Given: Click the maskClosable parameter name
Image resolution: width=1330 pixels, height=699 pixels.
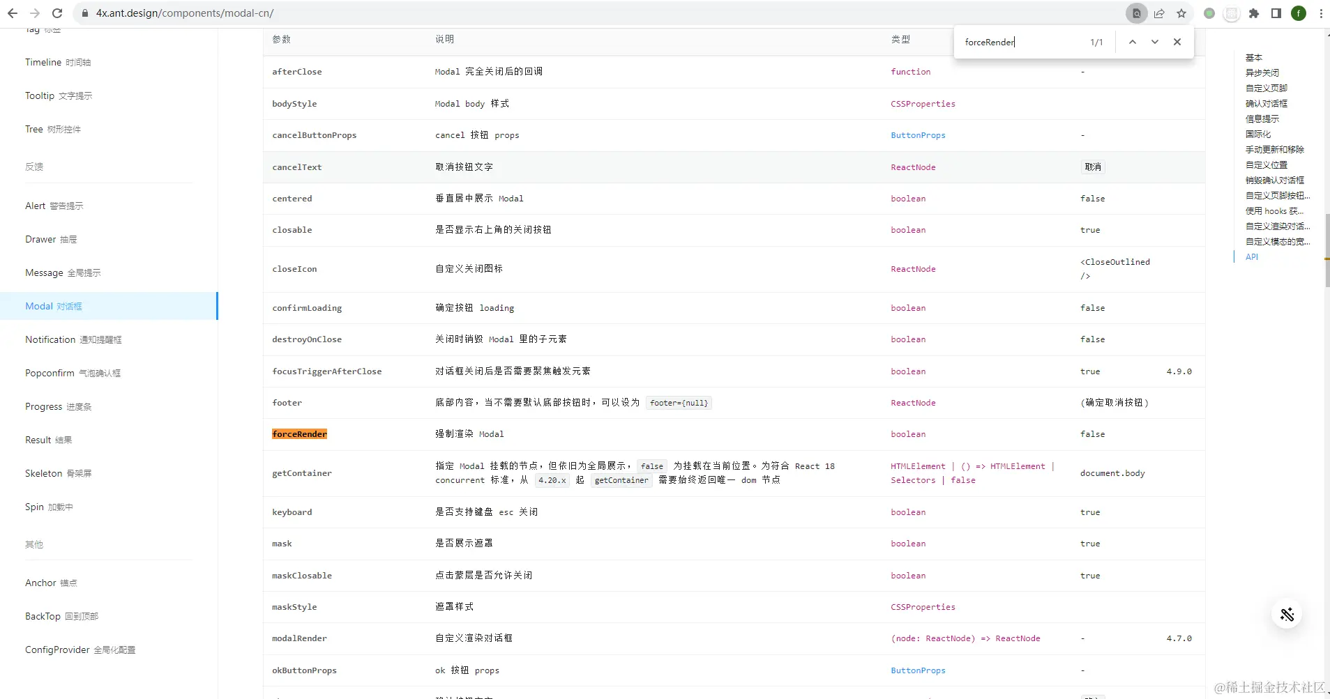Looking at the screenshot, I should (x=302, y=576).
